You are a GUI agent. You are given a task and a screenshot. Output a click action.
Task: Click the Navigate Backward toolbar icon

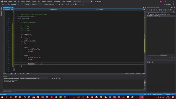3,4
